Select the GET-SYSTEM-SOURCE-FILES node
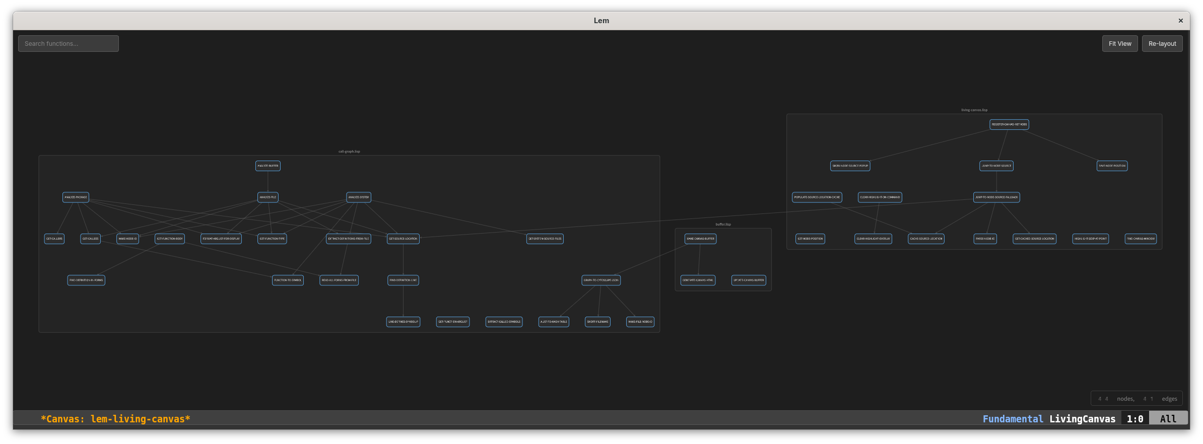Screen dimensions: 1203x444 click(x=545, y=239)
